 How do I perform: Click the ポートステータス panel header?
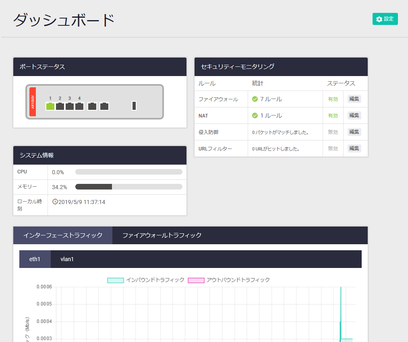tap(100, 67)
